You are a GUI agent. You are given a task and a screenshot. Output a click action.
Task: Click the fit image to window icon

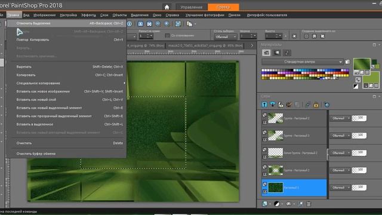click(140, 24)
